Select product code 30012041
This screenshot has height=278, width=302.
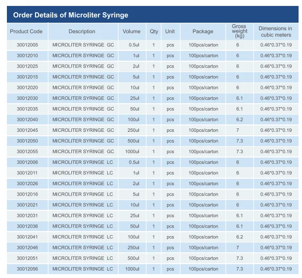28,237
